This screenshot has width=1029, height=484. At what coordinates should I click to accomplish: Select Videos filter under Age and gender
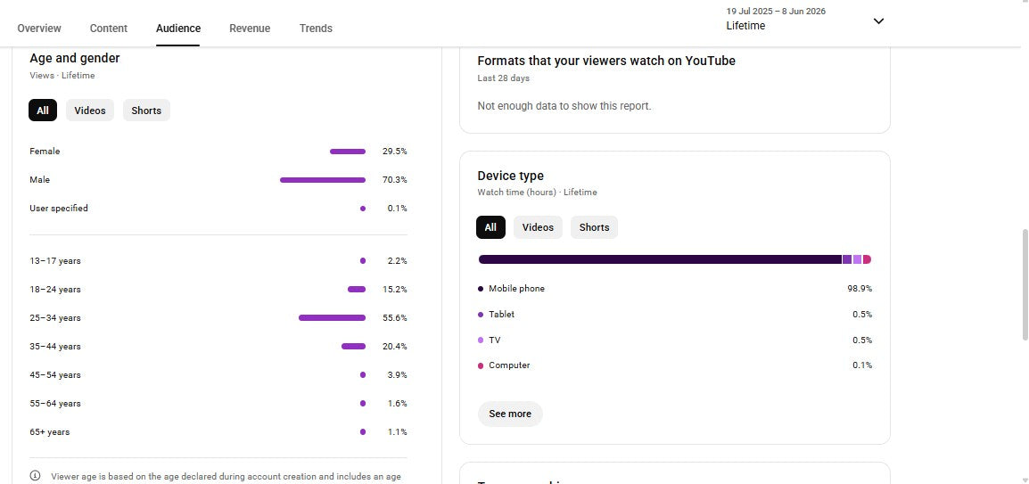(90, 111)
